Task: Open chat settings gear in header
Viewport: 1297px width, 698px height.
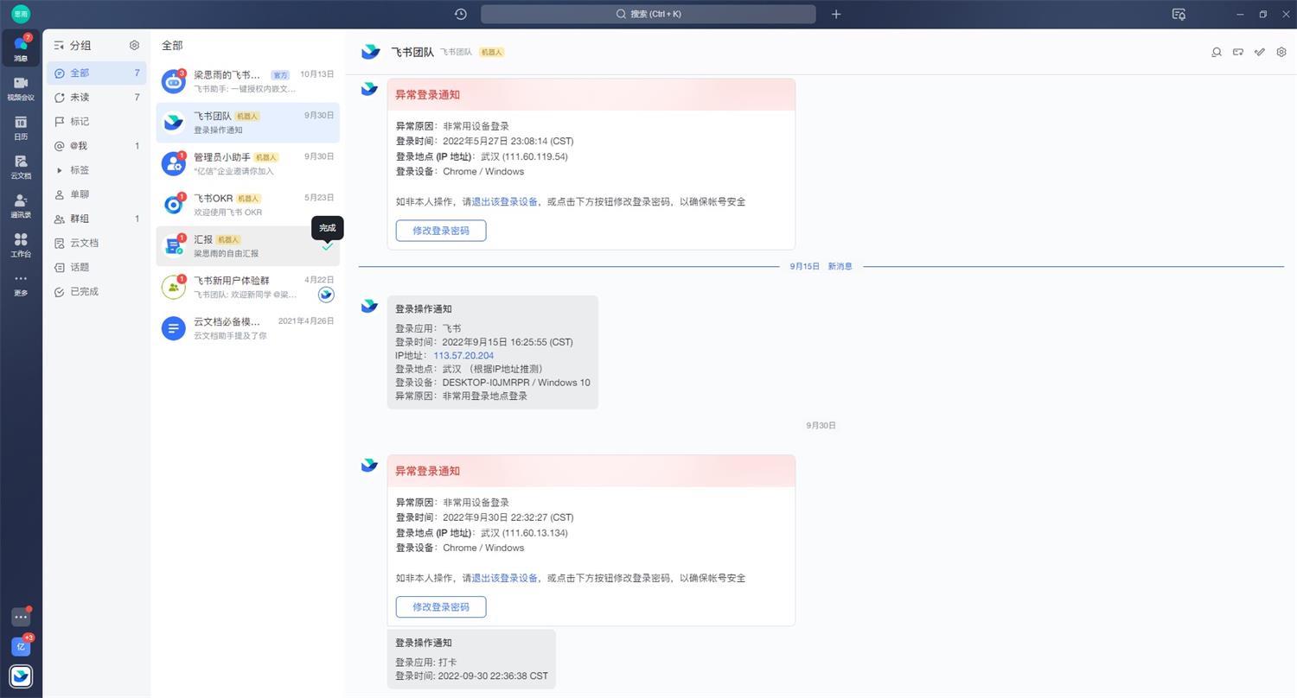Action: pos(1281,52)
